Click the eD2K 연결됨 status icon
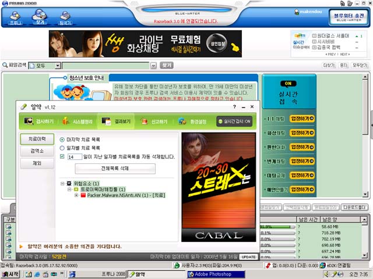This screenshot has width=373, height=279. tap(322, 266)
